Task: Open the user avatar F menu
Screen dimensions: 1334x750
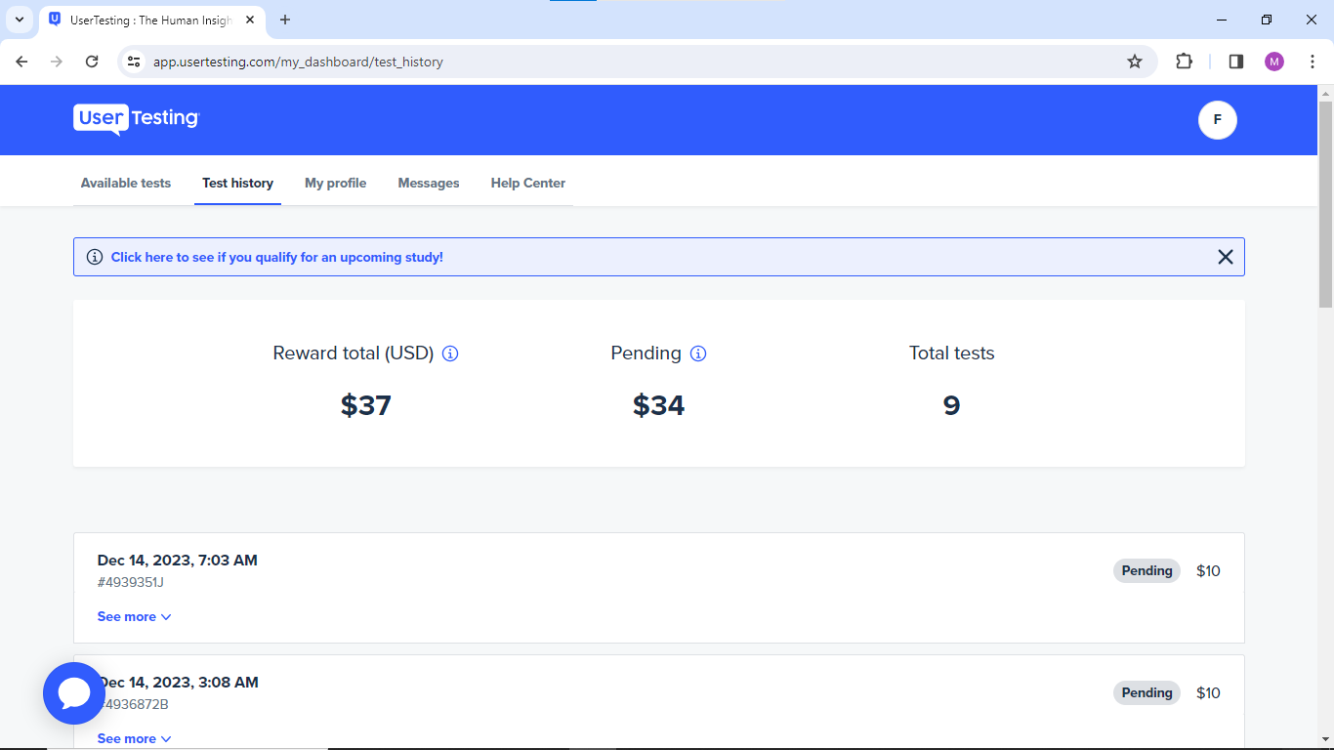Action: click(x=1217, y=120)
